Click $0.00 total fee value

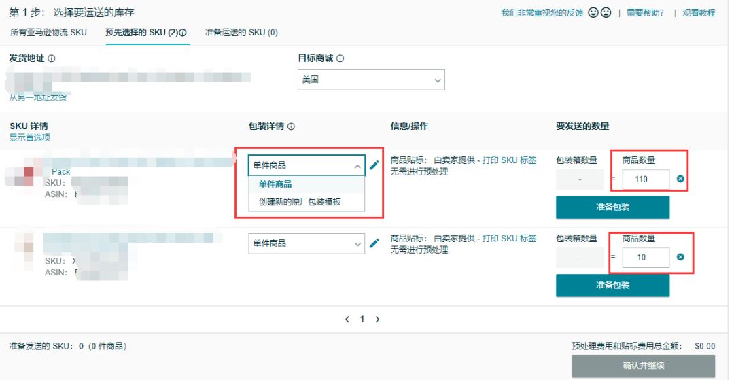(705, 346)
